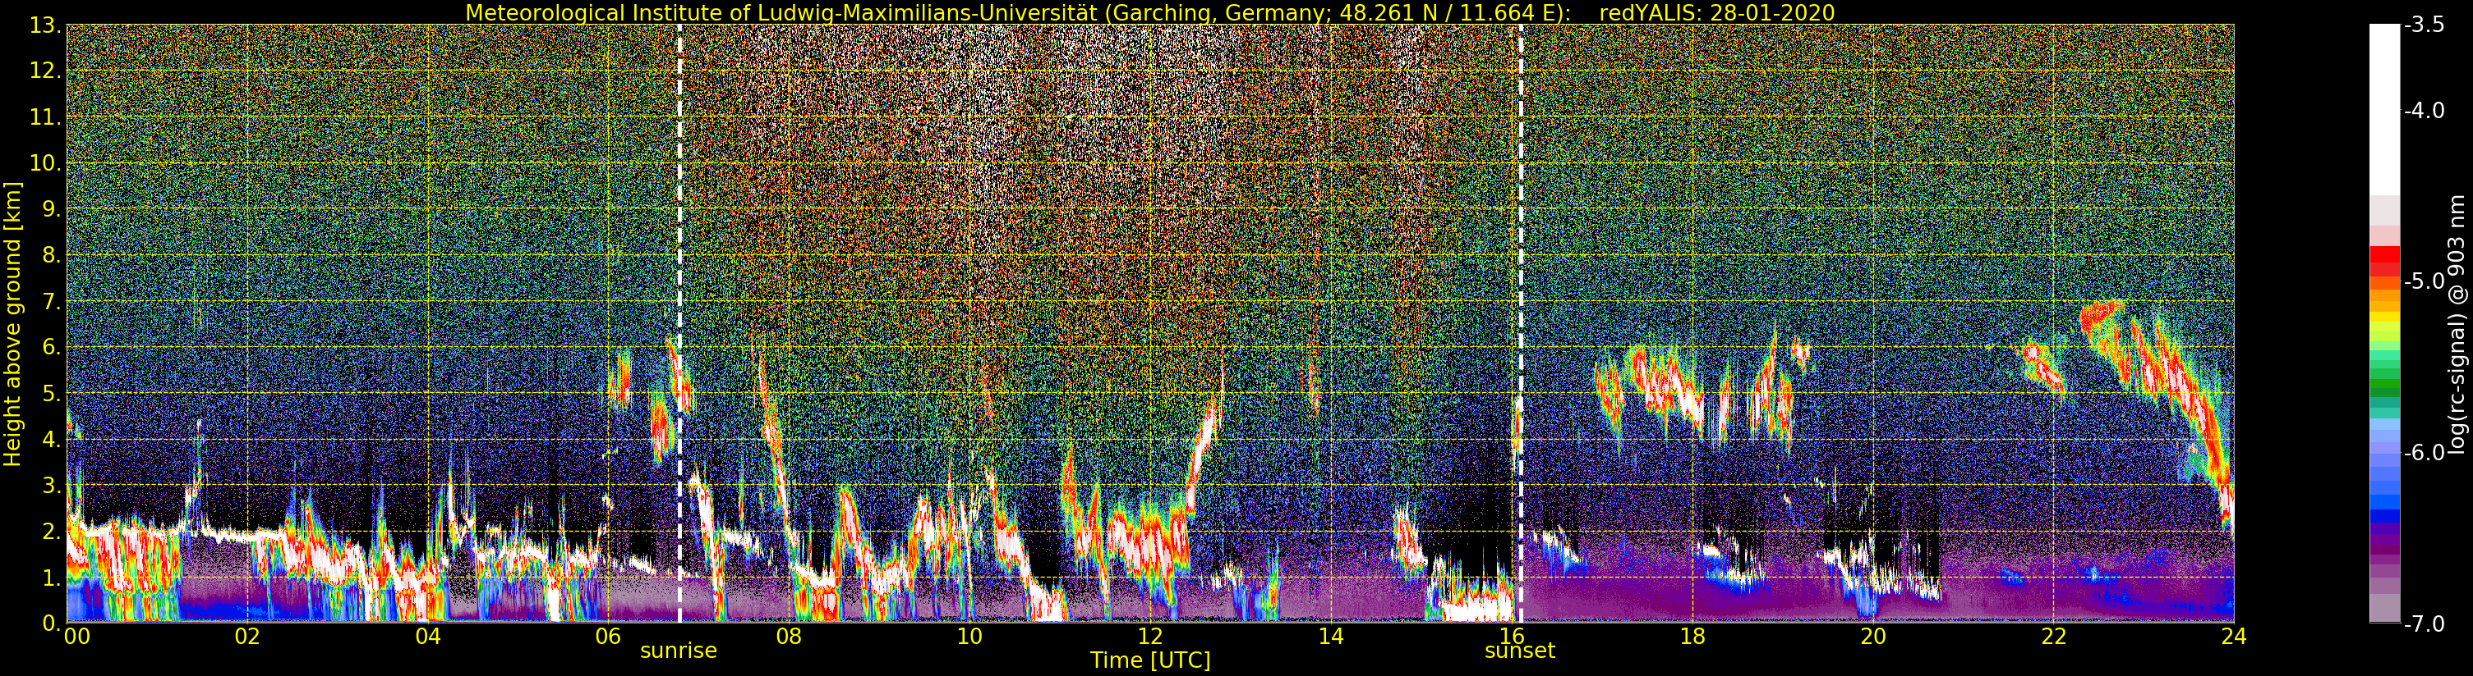The width and height of the screenshot is (2473, 676).
Task: Select the "5." height axis tick label
Action: click(50, 394)
